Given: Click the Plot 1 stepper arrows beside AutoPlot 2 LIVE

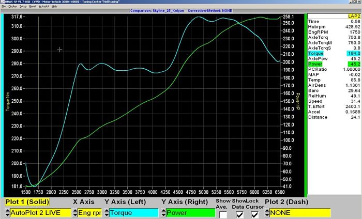Looking at the screenshot, I should (x=7, y=213).
